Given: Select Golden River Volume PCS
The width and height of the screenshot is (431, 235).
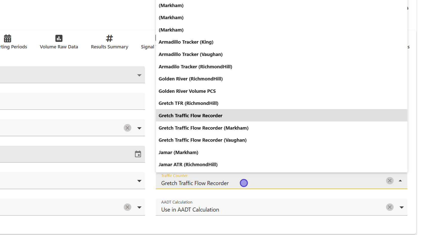Looking at the screenshot, I should pos(187,91).
